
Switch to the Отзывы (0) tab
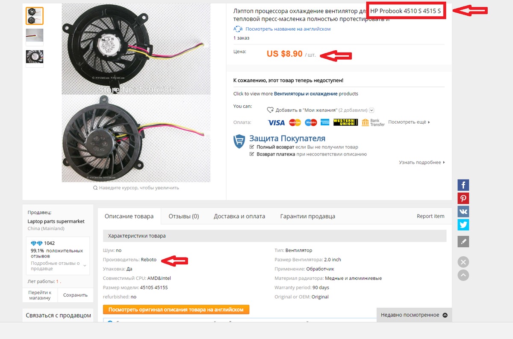(x=184, y=216)
